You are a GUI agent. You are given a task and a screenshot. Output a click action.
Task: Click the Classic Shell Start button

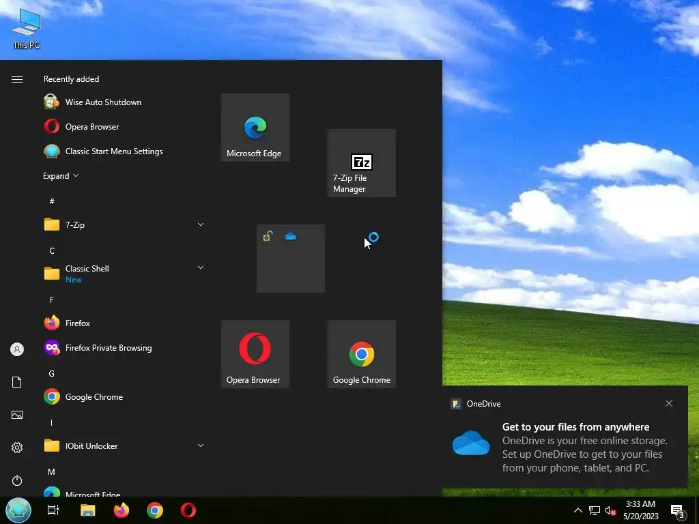18,510
